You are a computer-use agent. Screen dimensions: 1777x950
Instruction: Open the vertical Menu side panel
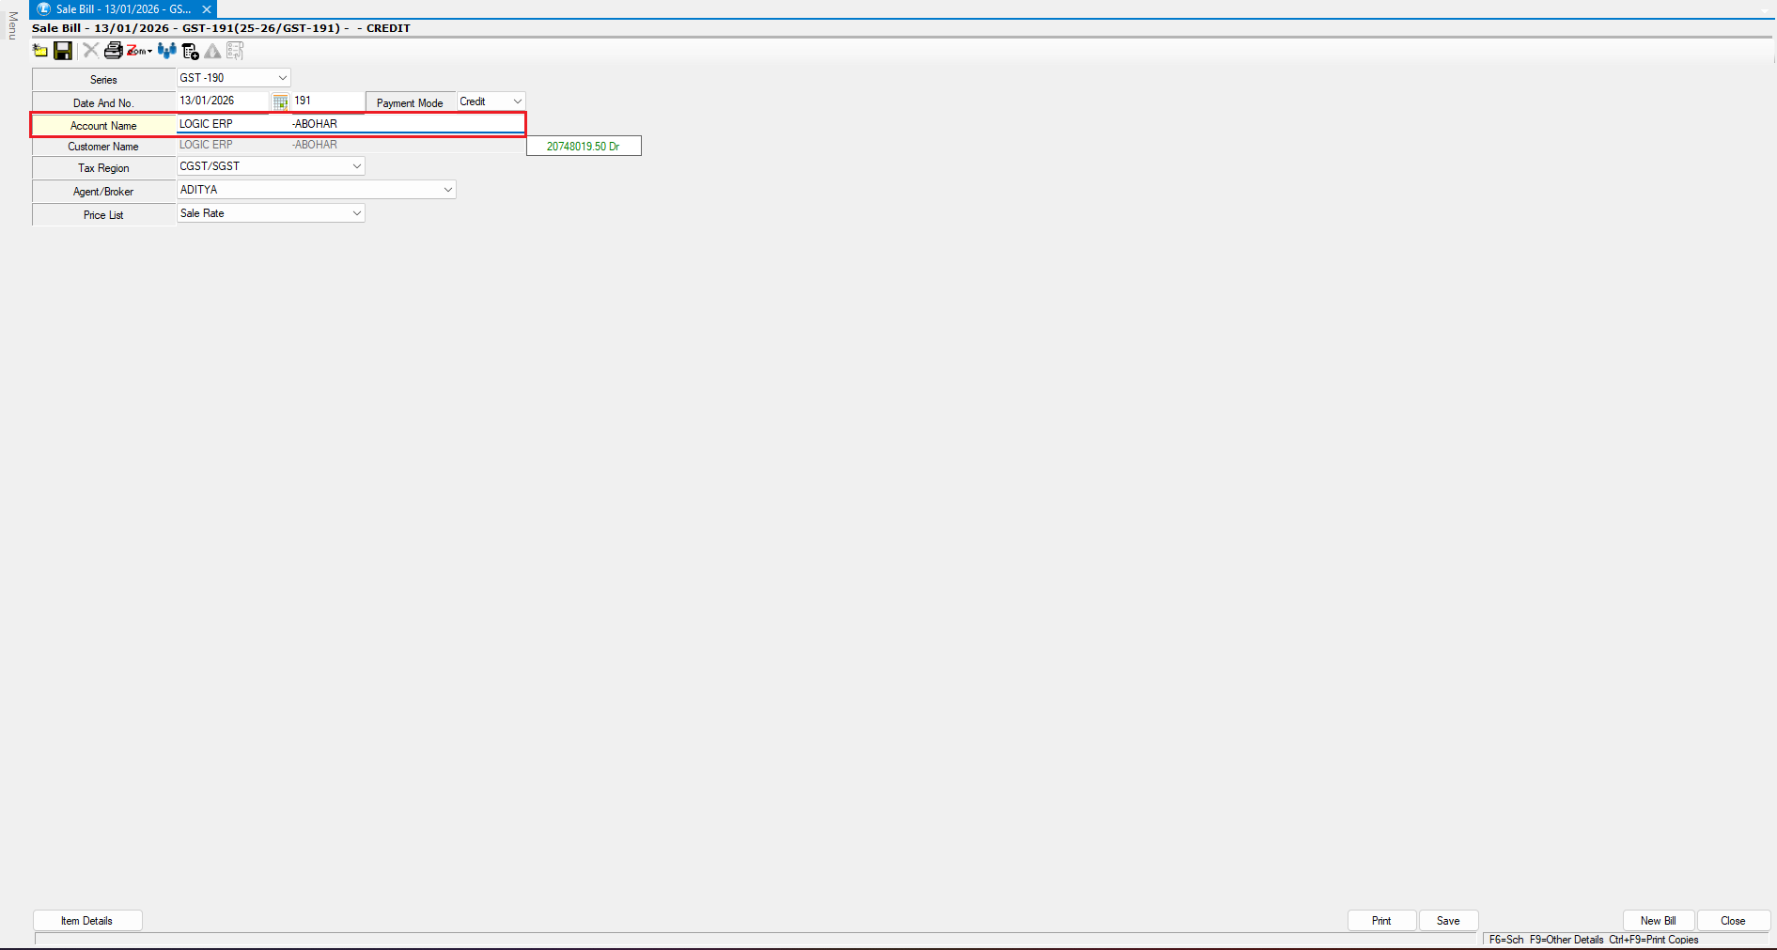pyautogui.click(x=12, y=25)
